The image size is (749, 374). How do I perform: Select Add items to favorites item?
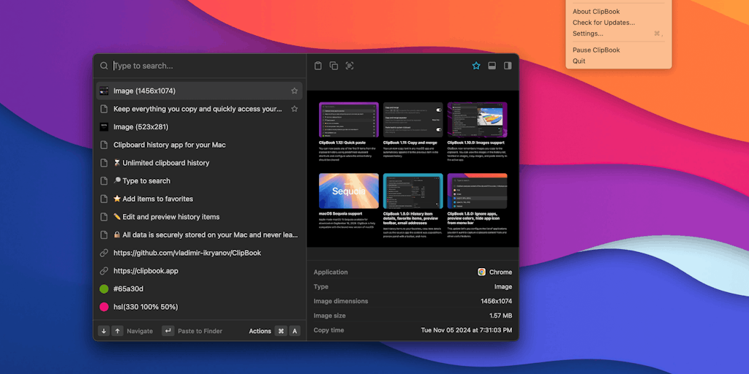199,199
